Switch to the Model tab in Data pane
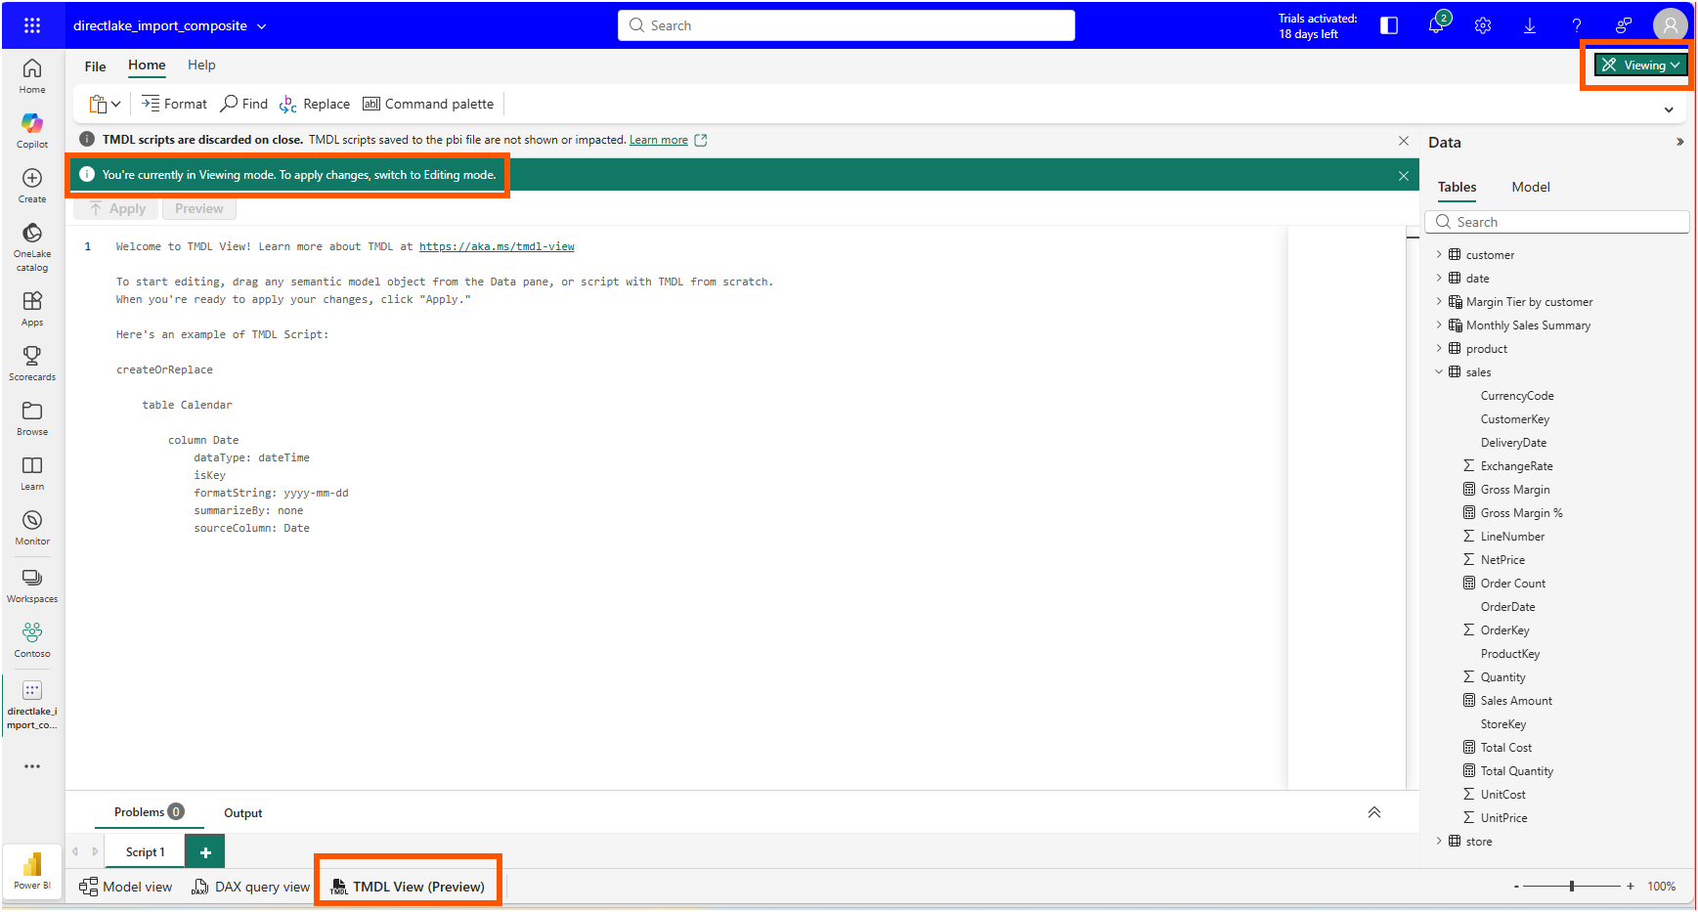1698x912 pixels. click(1531, 187)
